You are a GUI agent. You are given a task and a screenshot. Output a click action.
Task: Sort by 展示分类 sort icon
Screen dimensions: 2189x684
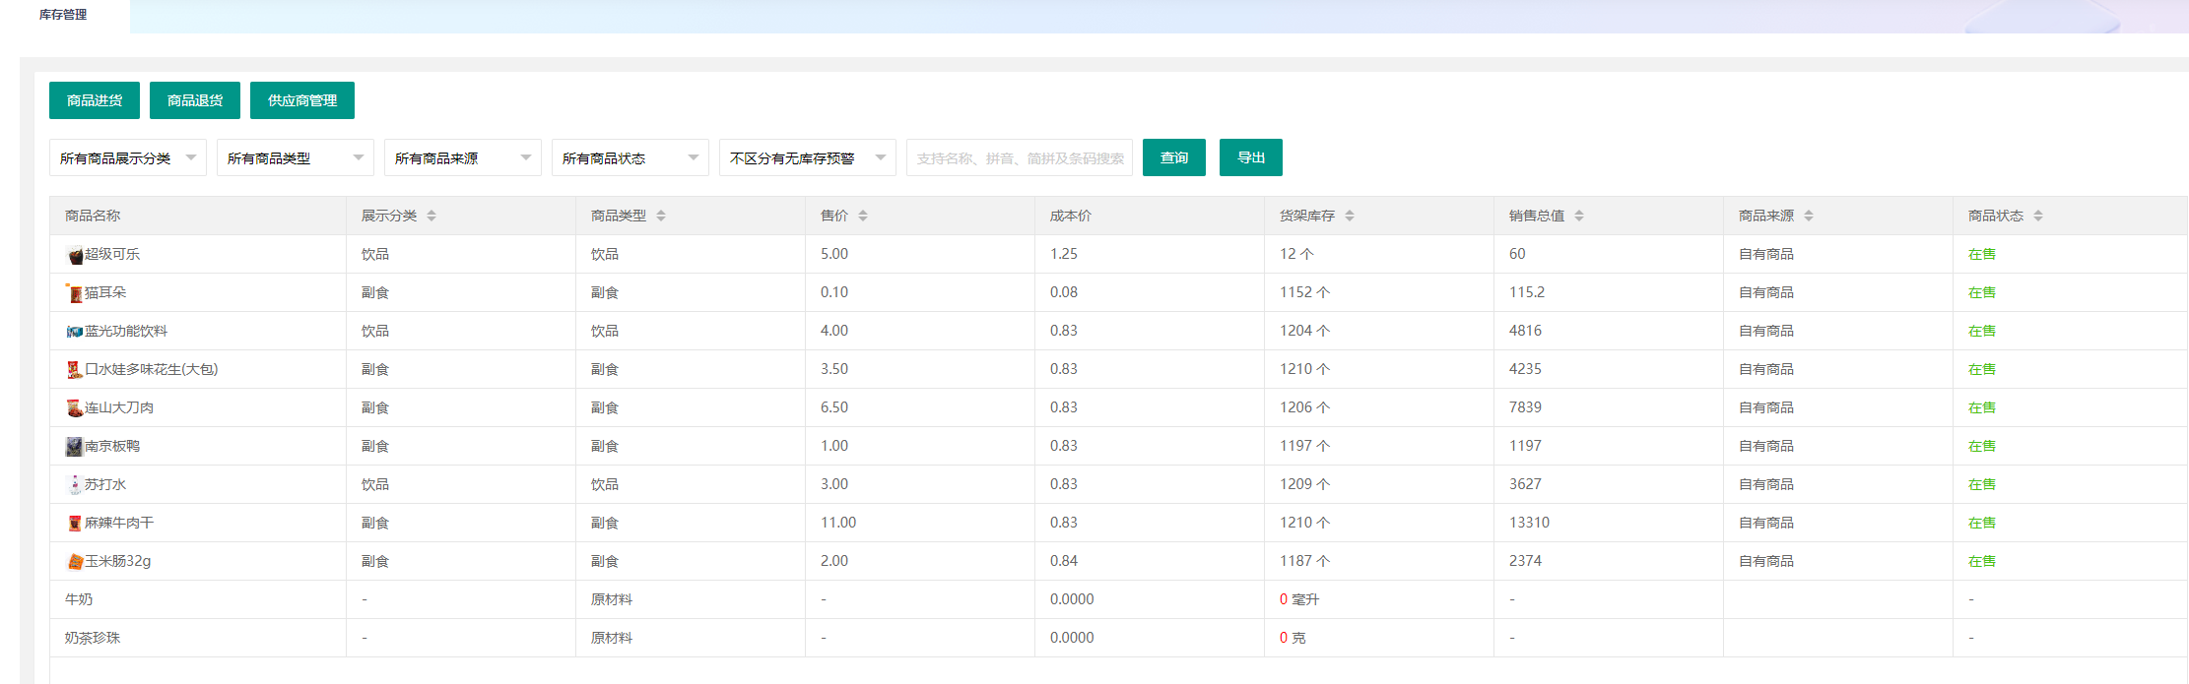point(431,216)
